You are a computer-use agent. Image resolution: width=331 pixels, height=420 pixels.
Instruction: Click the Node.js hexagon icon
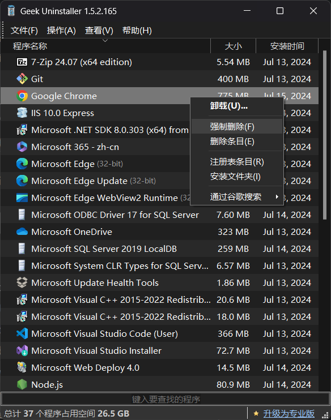coord(22,384)
